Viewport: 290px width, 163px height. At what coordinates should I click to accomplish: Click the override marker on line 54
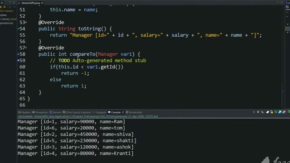(x=18, y=29)
